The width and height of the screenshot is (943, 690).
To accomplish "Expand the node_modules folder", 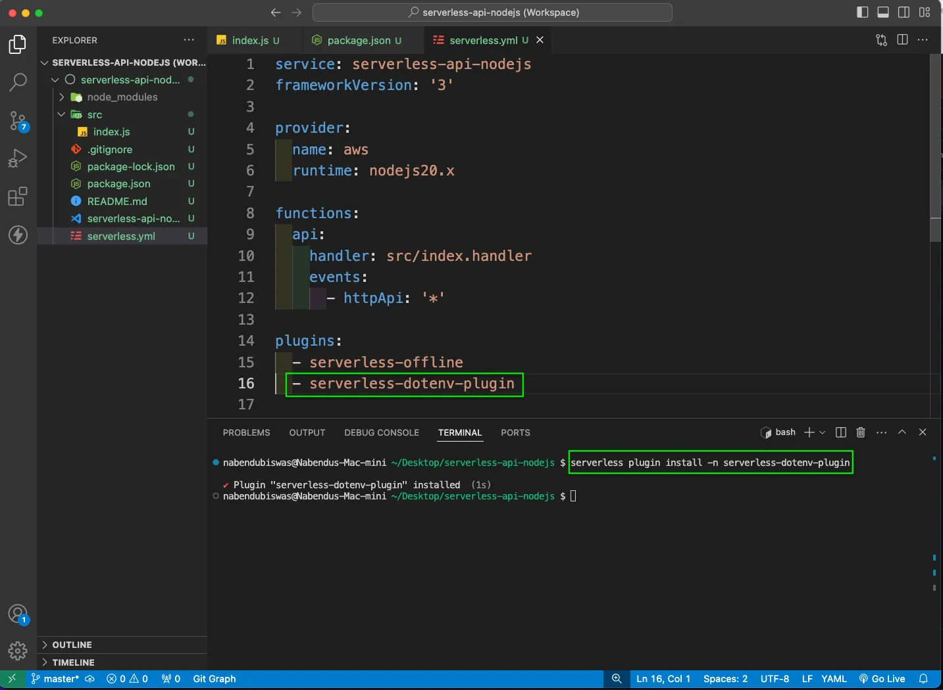I will point(122,97).
